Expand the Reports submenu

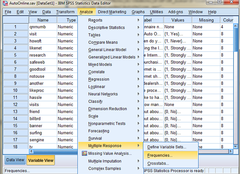111,20
